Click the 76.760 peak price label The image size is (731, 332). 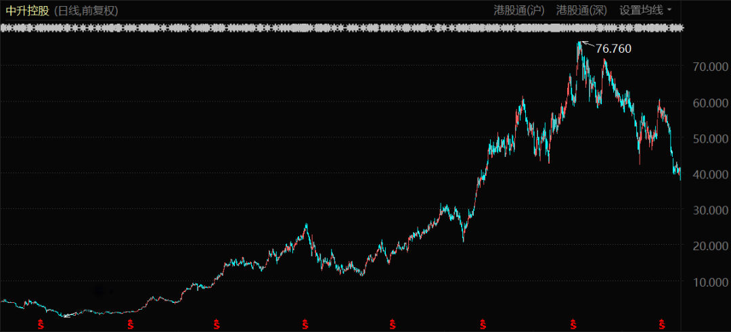coord(613,49)
